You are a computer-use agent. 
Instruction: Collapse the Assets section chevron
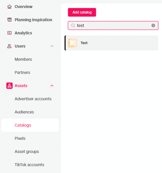(52, 86)
